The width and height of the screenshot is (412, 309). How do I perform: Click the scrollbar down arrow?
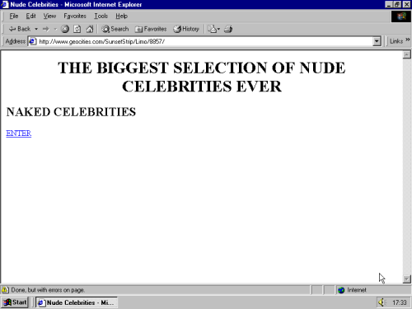click(x=406, y=279)
